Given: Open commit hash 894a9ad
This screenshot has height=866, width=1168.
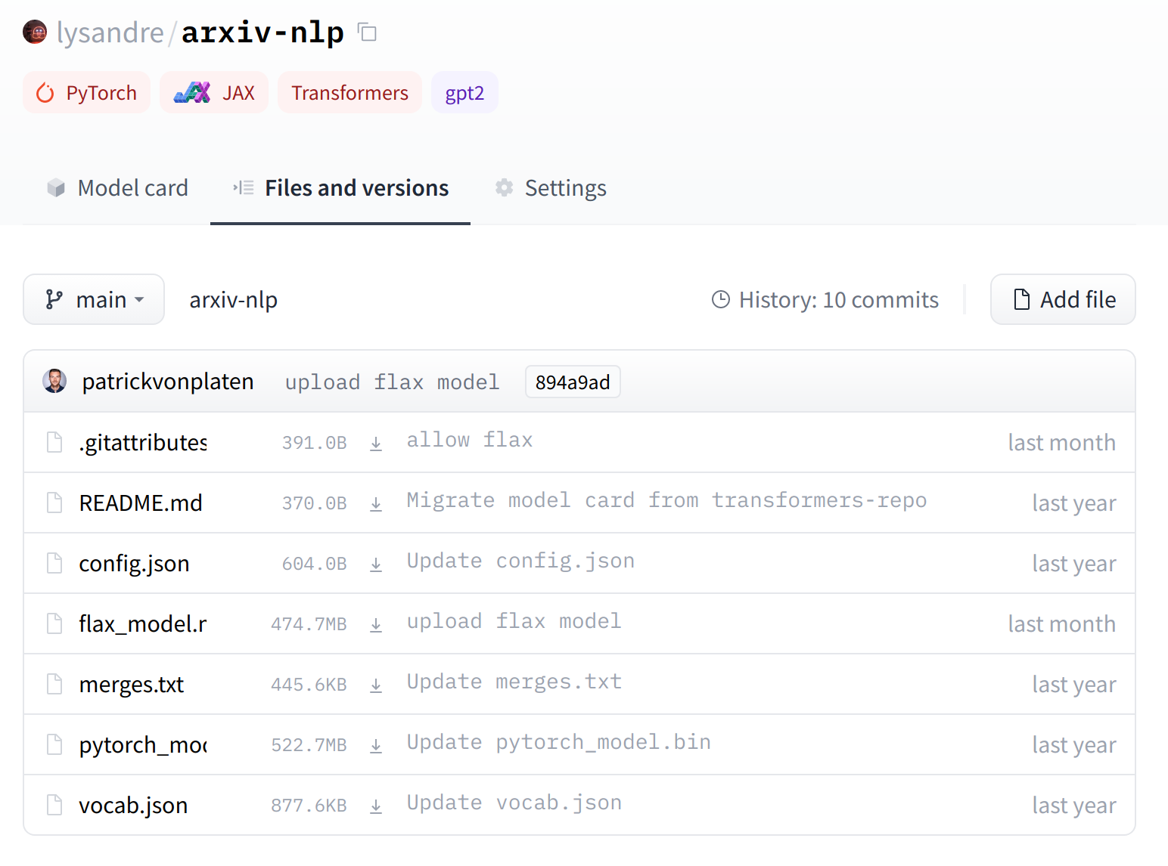Looking at the screenshot, I should tap(573, 382).
